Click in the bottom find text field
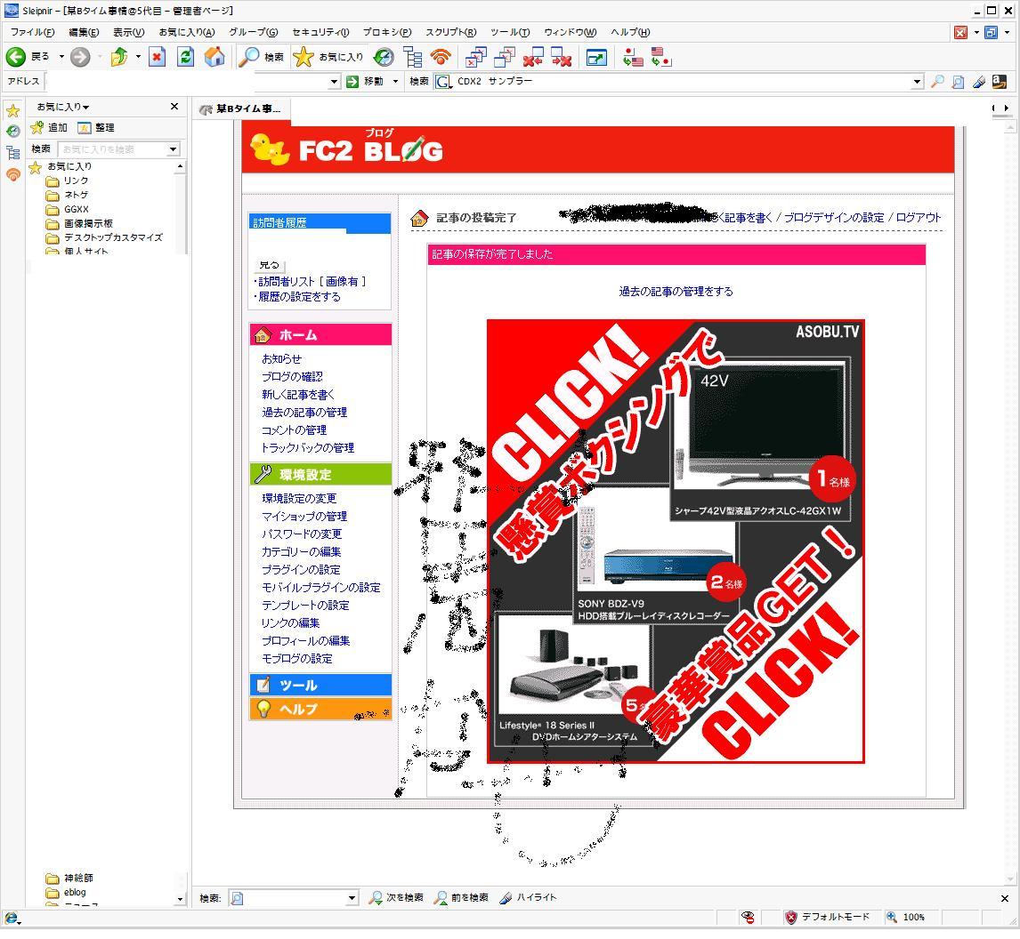This screenshot has width=1020, height=939. click(x=295, y=898)
